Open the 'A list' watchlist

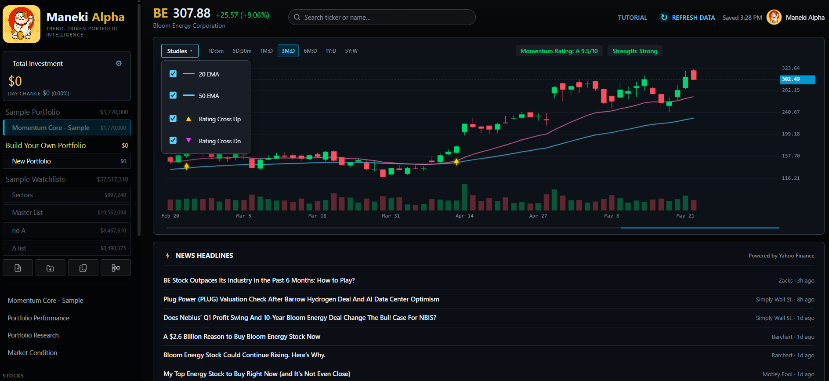pyautogui.click(x=67, y=248)
